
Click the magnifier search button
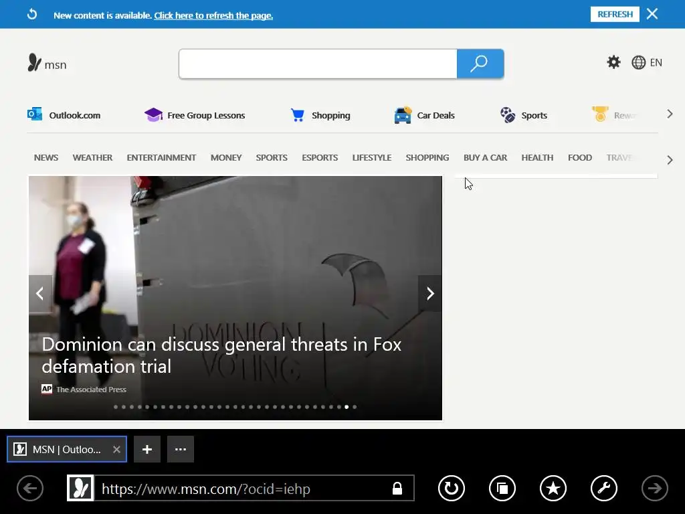(x=480, y=64)
